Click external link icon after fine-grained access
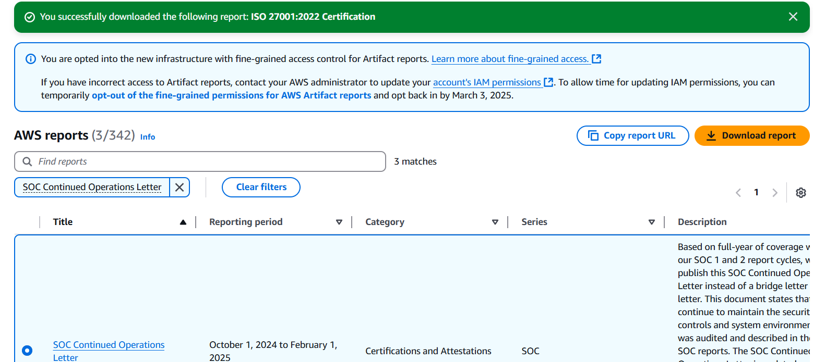This screenshot has height=362, width=813. [x=596, y=59]
